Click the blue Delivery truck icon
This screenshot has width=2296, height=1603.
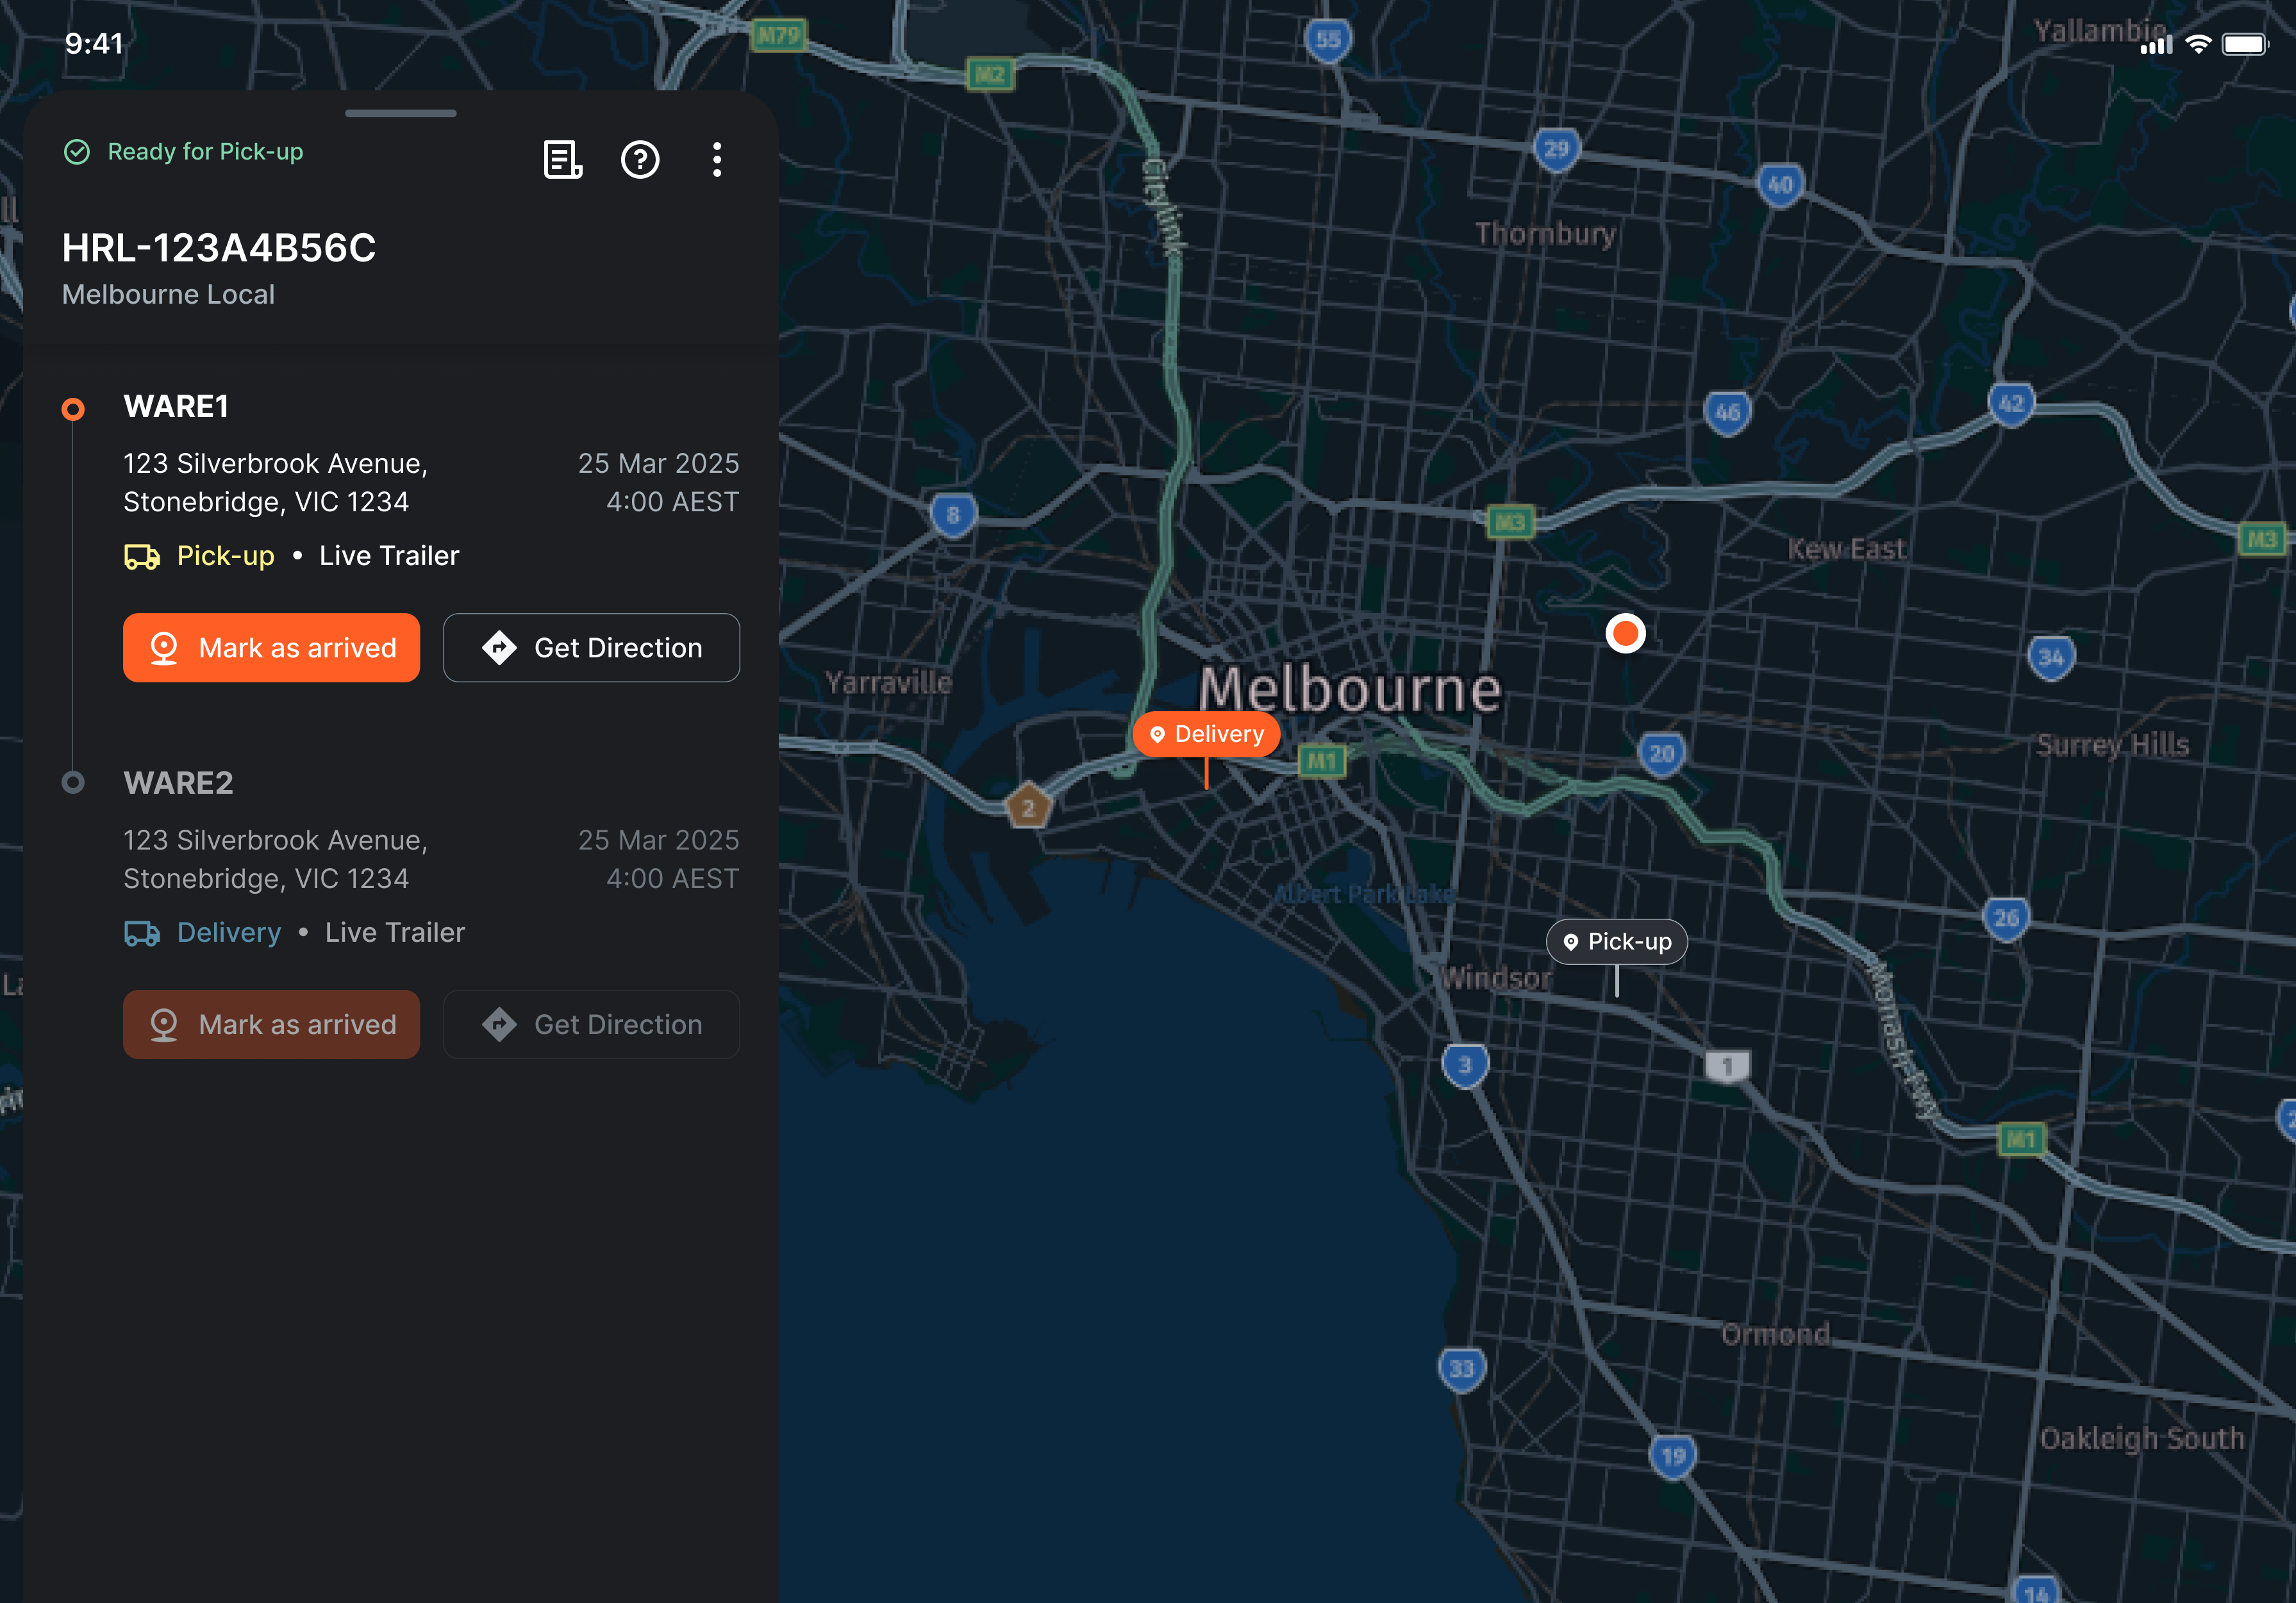point(142,933)
